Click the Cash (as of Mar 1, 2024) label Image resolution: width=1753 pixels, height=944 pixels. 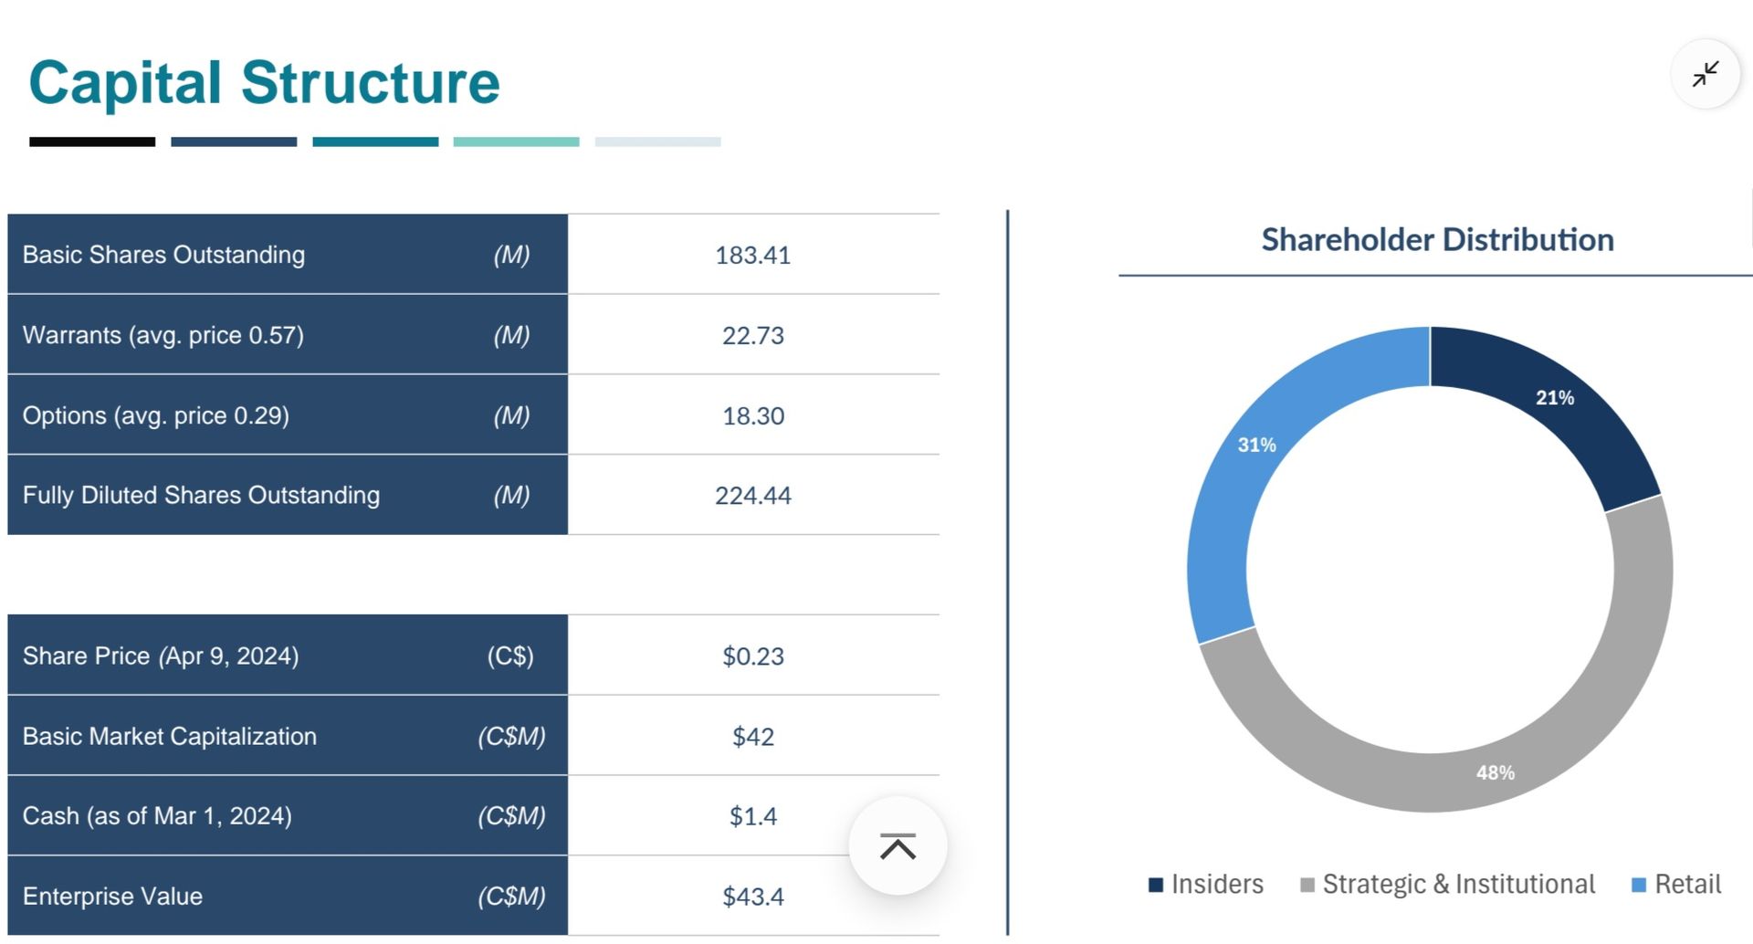tap(157, 816)
